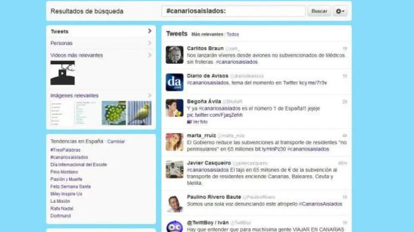Open the green map image thumbnail
This screenshot has height=232, width=414.
click(x=114, y=113)
